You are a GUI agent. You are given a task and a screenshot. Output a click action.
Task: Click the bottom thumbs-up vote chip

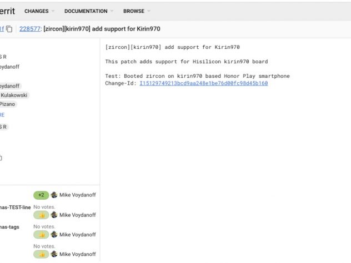(41, 254)
